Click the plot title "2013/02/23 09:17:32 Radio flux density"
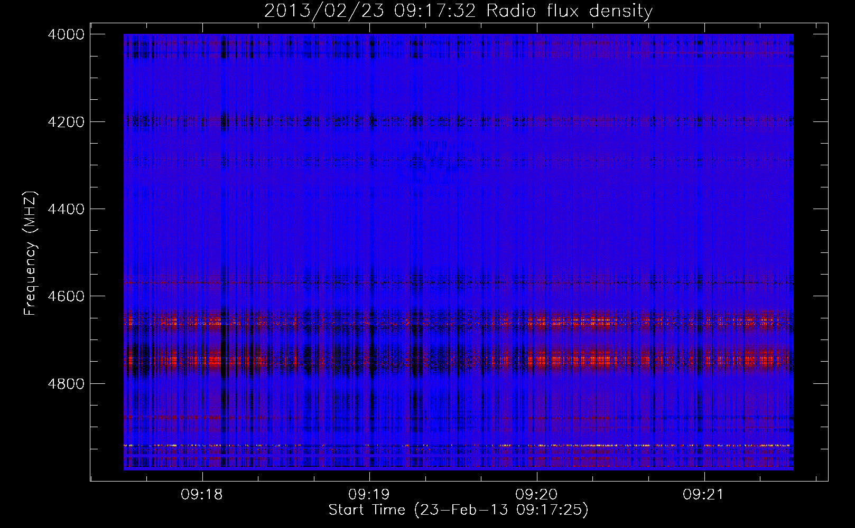855x528 pixels. coord(458,11)
